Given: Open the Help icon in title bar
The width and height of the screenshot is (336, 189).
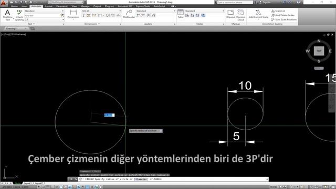Looking at the screenshot, I should click(x=298, y=2).
